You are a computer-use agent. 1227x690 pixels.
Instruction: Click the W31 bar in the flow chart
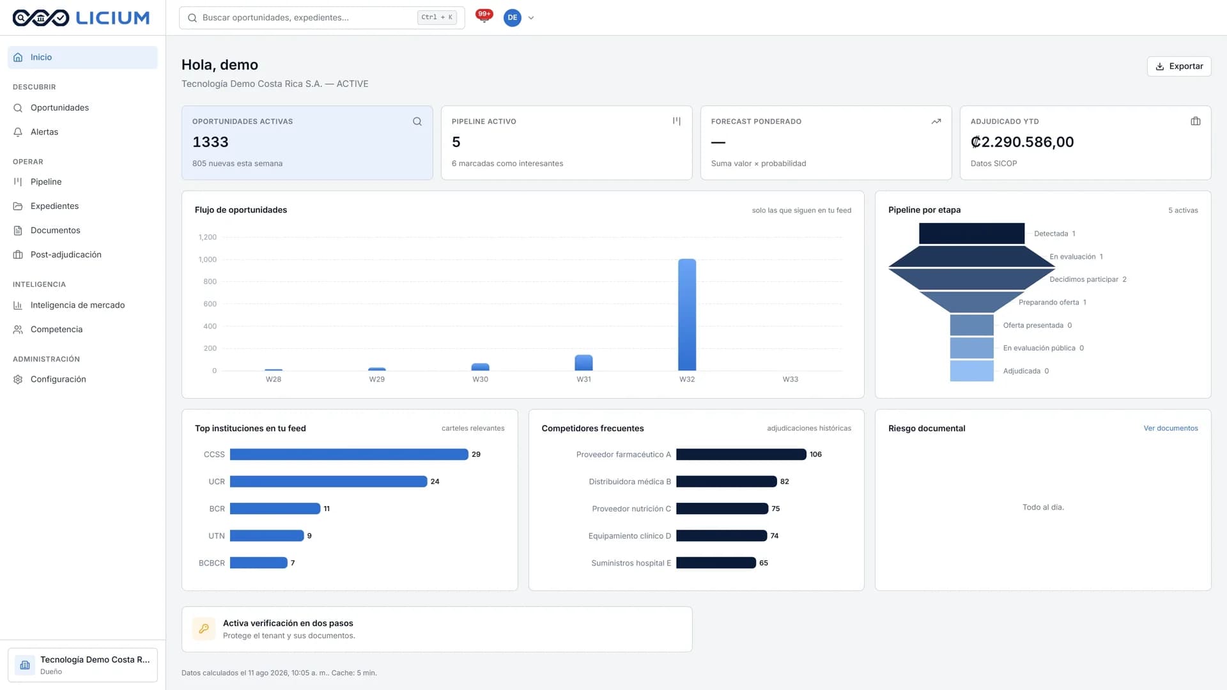click(x=583, y=363)
